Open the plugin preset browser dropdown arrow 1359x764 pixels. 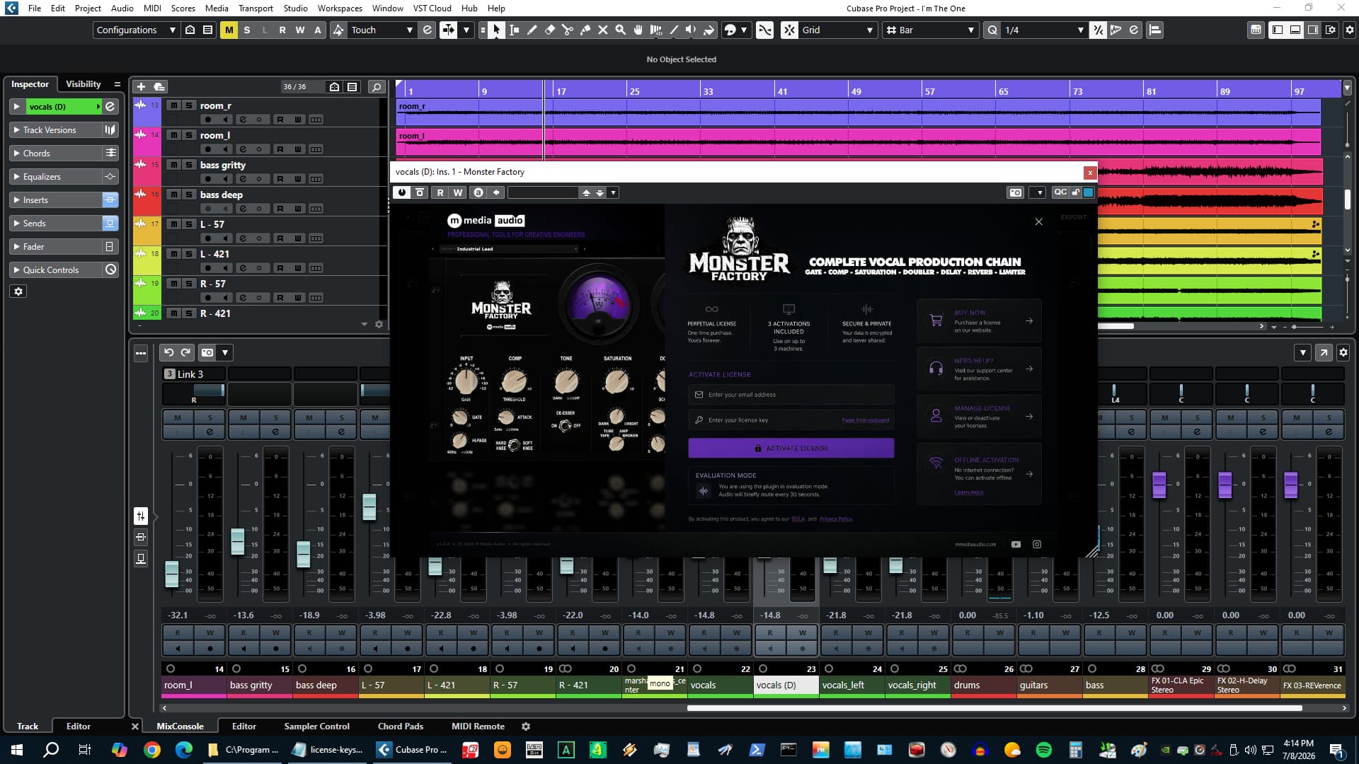[x=613, y=192]
